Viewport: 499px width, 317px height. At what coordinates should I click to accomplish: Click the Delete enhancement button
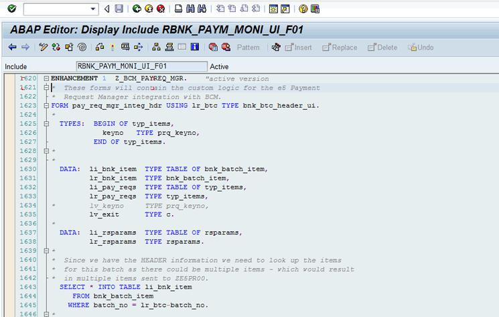[382, 48]
